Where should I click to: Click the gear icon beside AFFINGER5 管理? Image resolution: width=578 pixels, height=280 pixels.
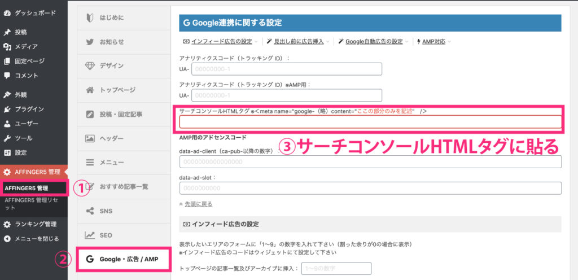pos(7,172)
